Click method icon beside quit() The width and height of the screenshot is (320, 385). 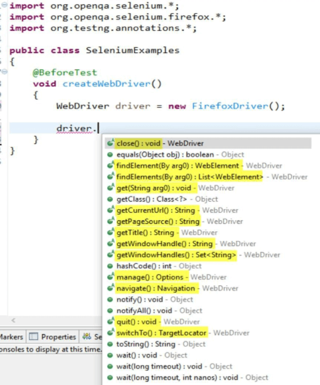pyautogui.click(x=111, y=321)
